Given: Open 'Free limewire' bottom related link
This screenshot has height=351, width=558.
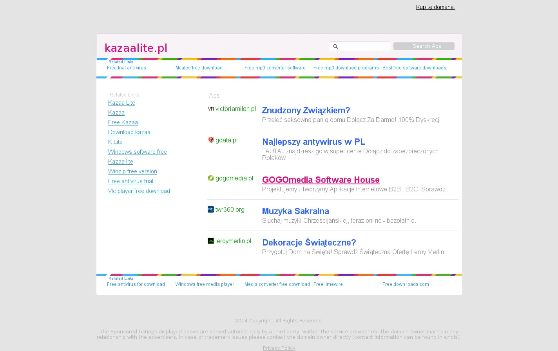Looking at the screenshot, I should [x=328, y=284].
